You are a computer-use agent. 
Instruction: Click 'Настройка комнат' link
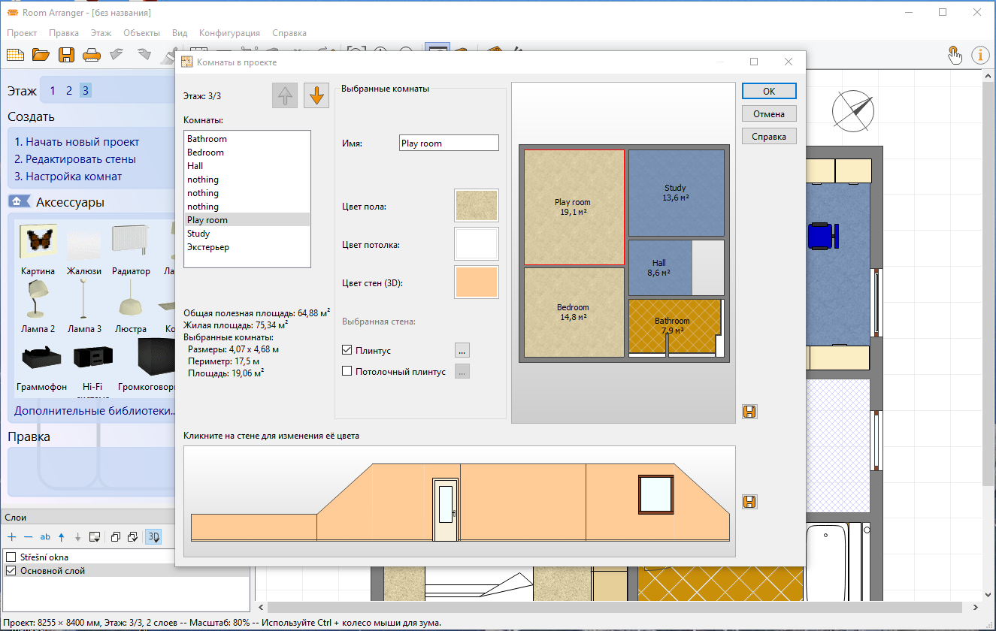tap(68, 177)
